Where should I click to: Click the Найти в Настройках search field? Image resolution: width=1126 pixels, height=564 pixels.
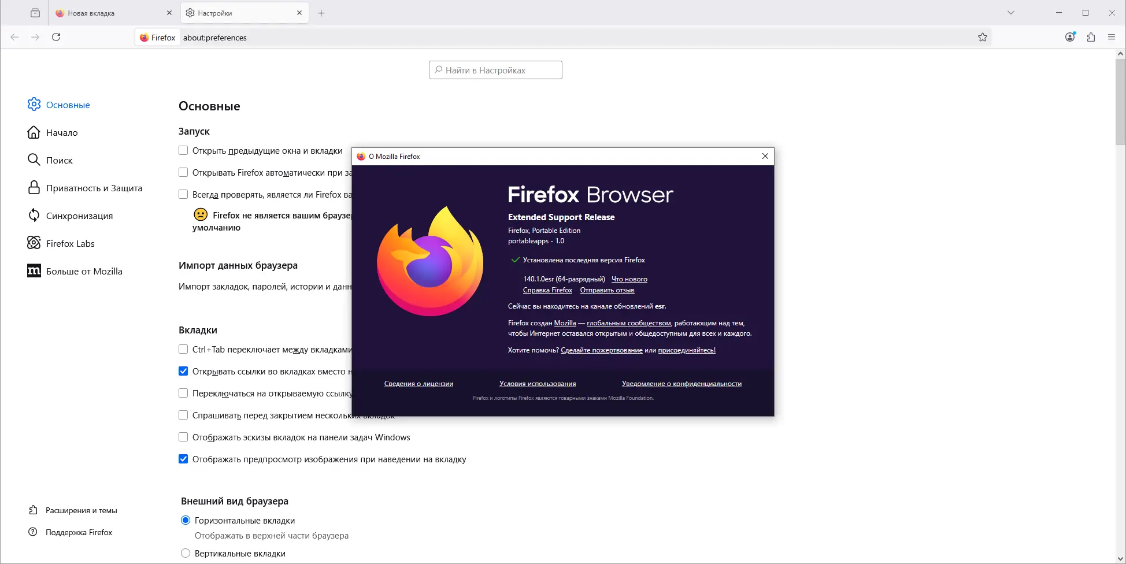(495, 70)
